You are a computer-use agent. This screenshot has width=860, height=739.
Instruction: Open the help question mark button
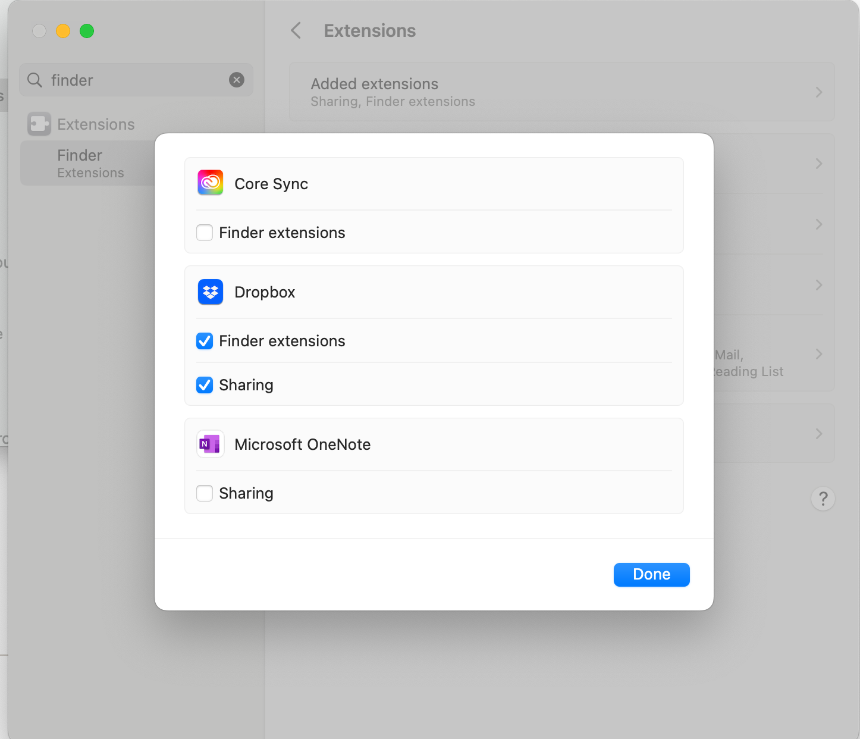823,499
